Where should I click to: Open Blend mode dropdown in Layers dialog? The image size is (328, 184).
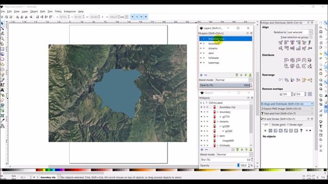(234, 80)
